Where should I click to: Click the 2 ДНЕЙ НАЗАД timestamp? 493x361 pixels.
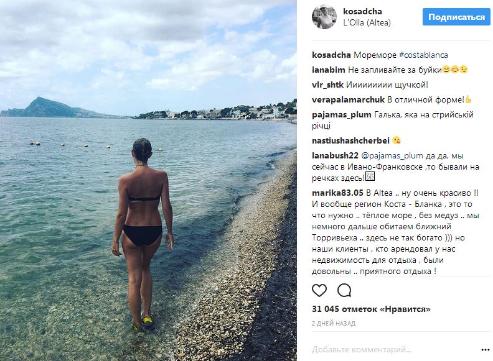coord(334,323)
